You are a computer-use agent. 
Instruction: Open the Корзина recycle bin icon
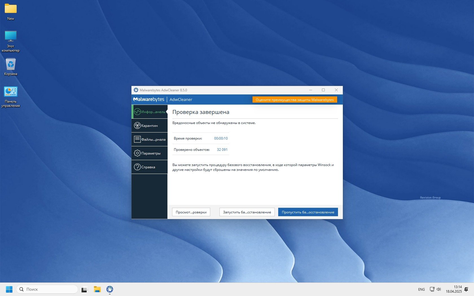pyautogui.click(x=11, y=64)
